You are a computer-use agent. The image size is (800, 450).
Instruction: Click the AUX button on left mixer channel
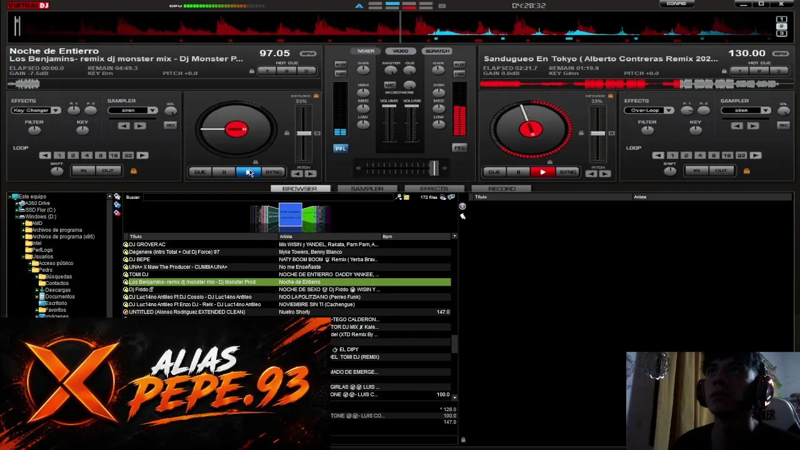click(340, 64)
